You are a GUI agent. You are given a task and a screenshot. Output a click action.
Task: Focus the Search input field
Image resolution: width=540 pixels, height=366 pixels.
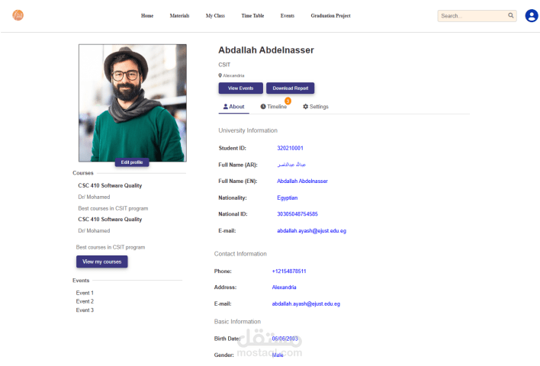click(473, 15)
